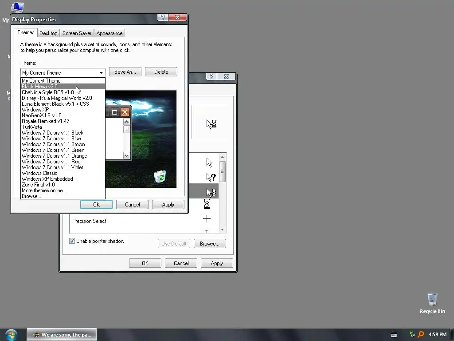Viewport: 454px width, 341px height.
Task: Choose Windows 7 Colors v1.1 Black
Action: click(x=63, y=133)
